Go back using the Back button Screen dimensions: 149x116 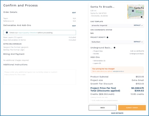pyautogui.click(x=103, y=108)
